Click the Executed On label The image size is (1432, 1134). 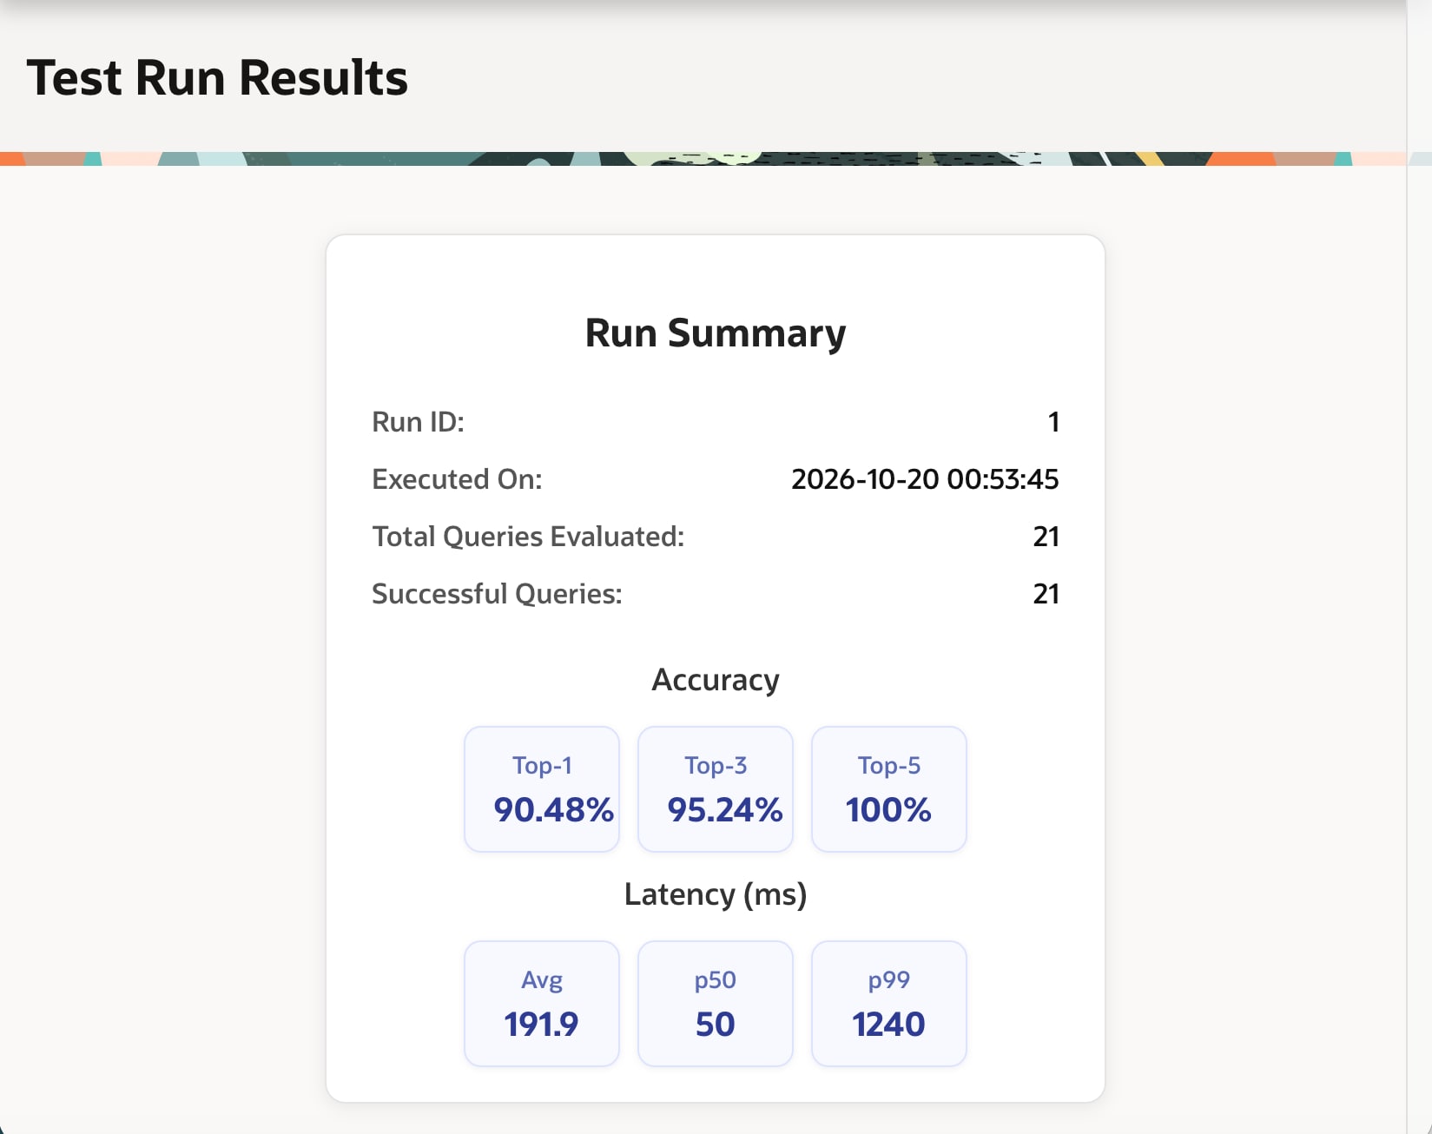tap(457, 479)
